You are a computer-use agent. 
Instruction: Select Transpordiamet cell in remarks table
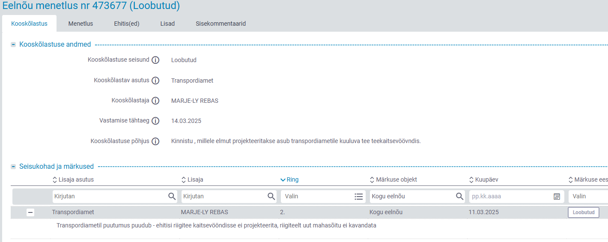(73, 212)
